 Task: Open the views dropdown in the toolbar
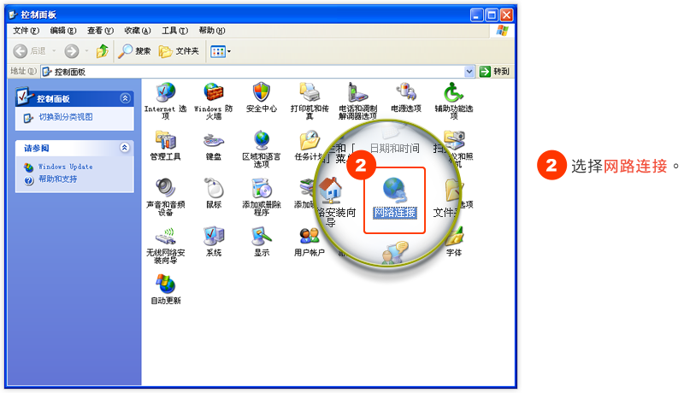(x=221, y=51)
